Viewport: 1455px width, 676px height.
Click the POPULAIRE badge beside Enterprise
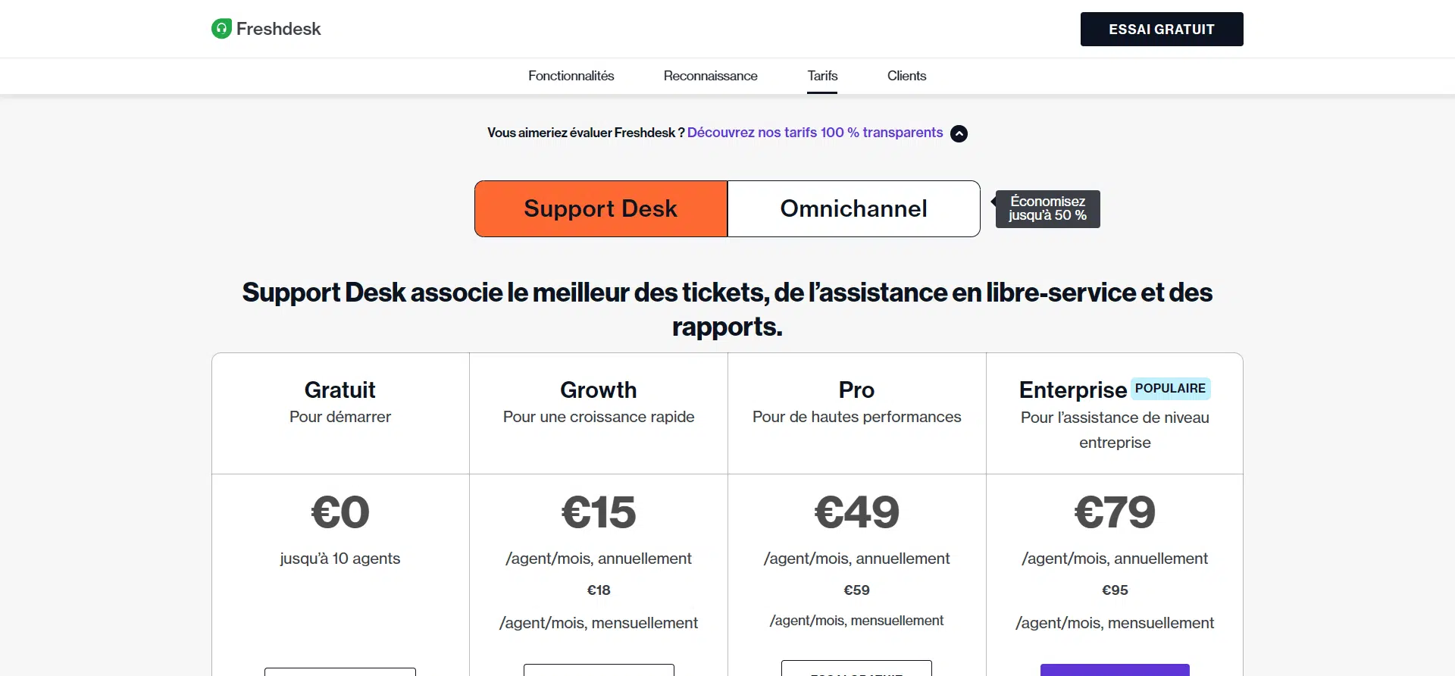click(1170, 389)
